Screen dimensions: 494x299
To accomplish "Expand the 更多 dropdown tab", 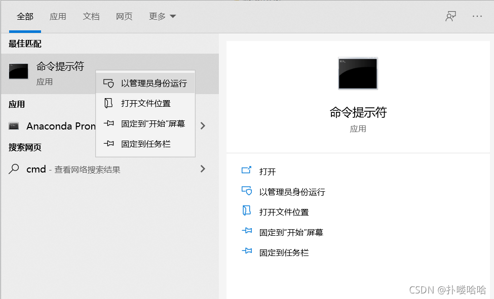I will (162, 16).
